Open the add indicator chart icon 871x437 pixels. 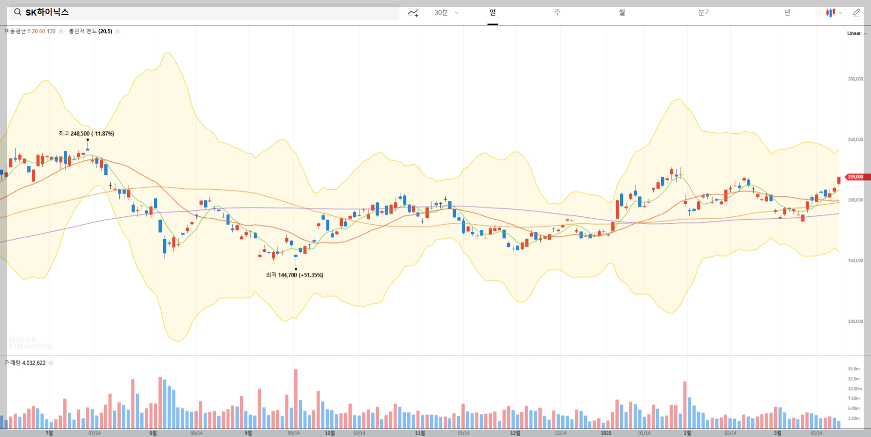click(x=413, y=13)
